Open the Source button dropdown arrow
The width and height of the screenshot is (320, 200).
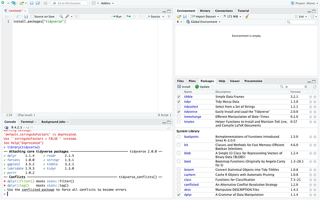pyautogui.click(x=163, y=17)
